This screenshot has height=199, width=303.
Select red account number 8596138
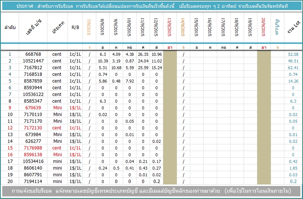click(33, 155)
